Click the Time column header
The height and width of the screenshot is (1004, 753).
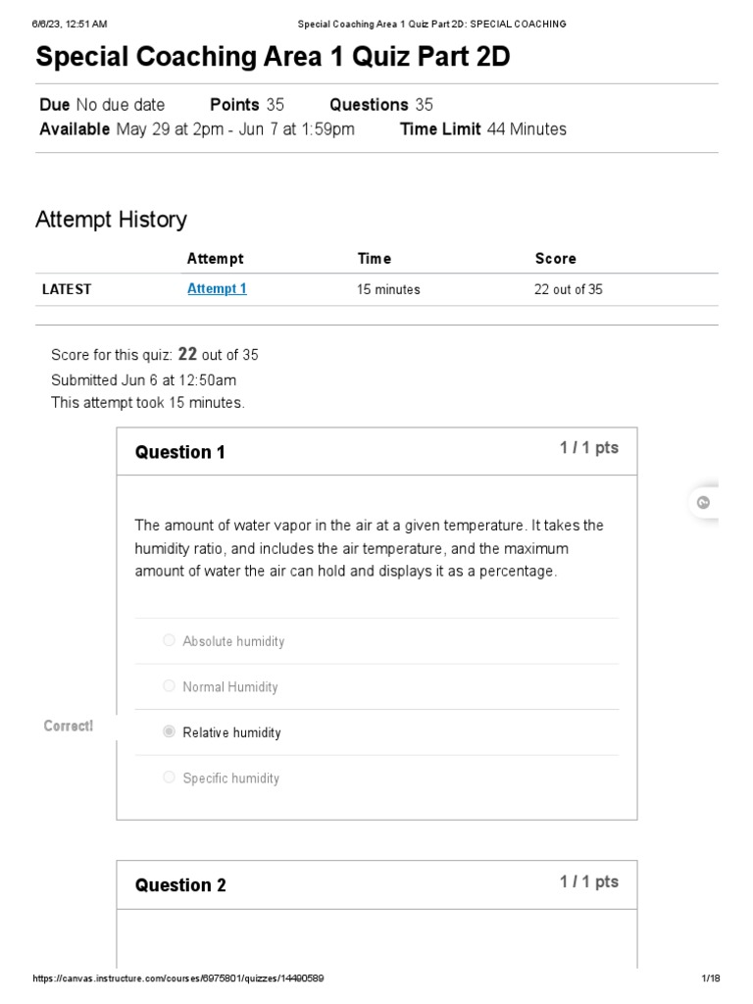374,259
